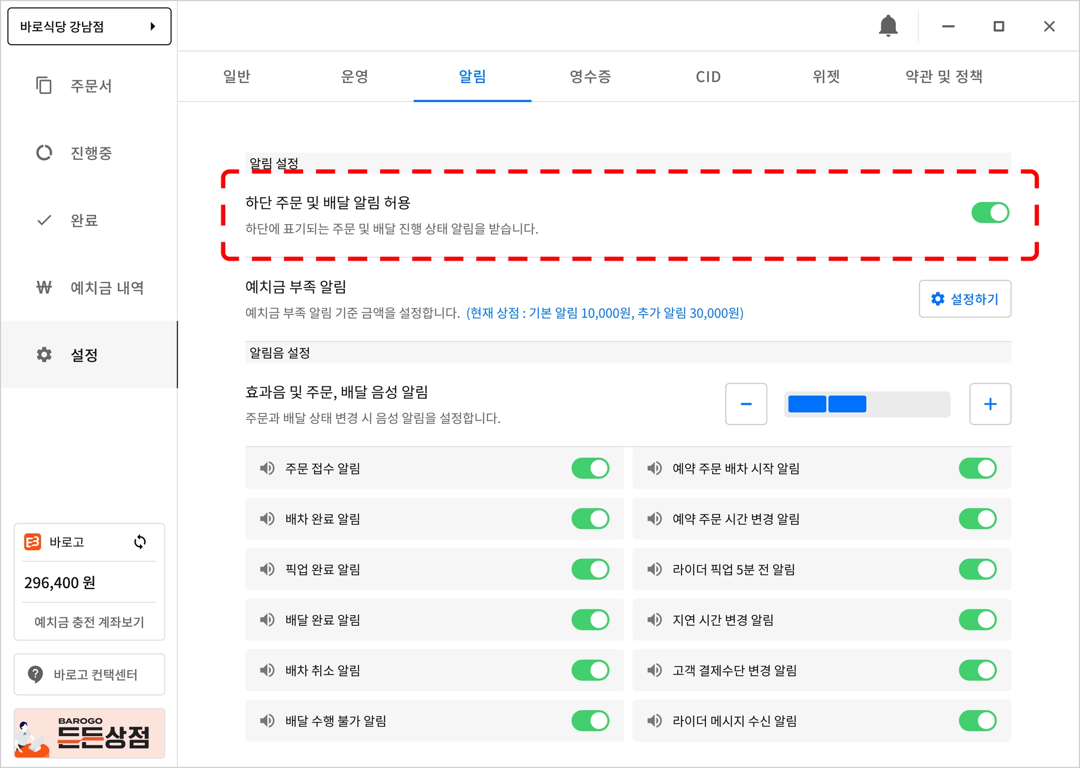
Task: Open 예치금 내역 won symbol item
Action: coord(44,288)
